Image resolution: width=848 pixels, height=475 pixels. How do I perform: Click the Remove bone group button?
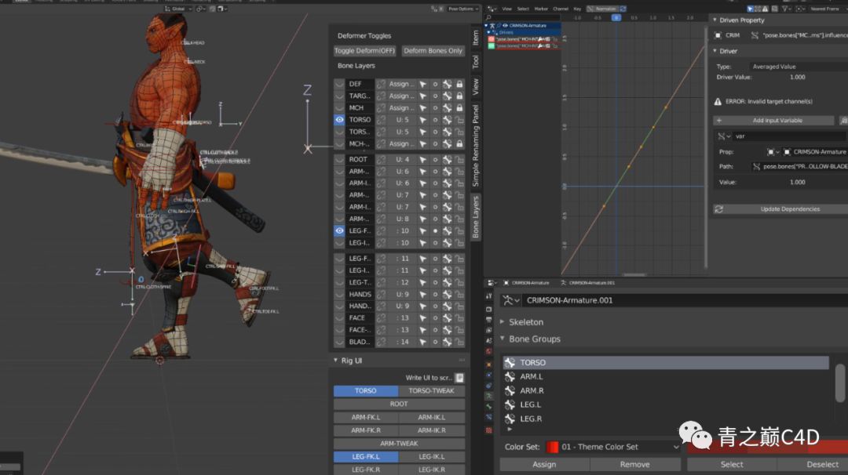click(x=634, y=464)
